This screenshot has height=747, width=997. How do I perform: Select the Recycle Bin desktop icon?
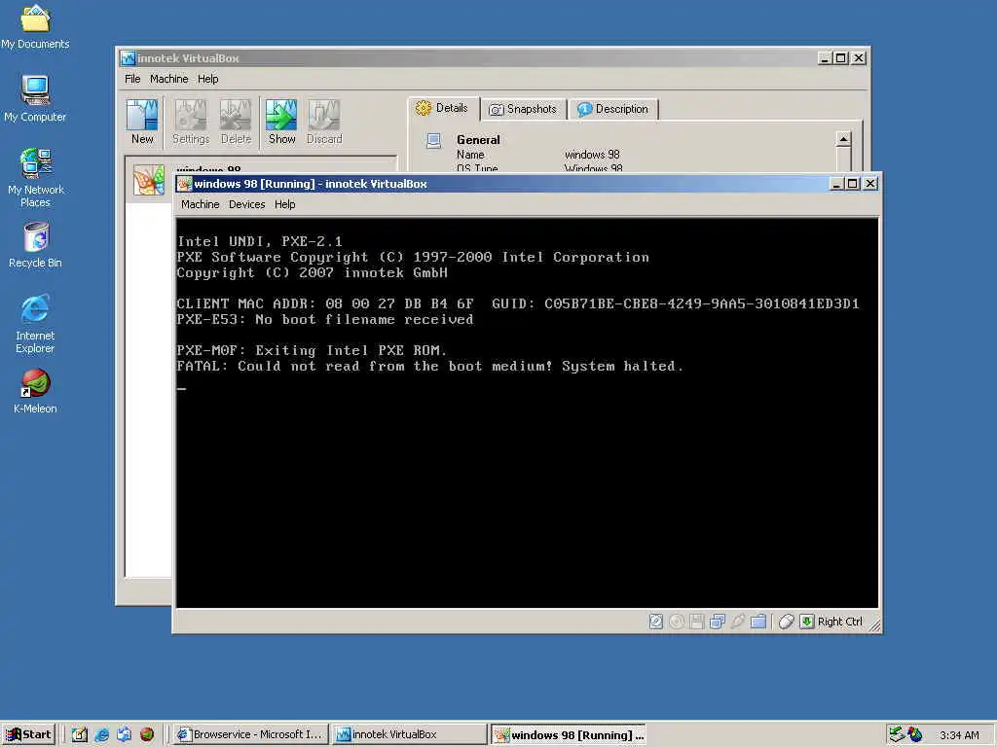(x=35, y=245)
